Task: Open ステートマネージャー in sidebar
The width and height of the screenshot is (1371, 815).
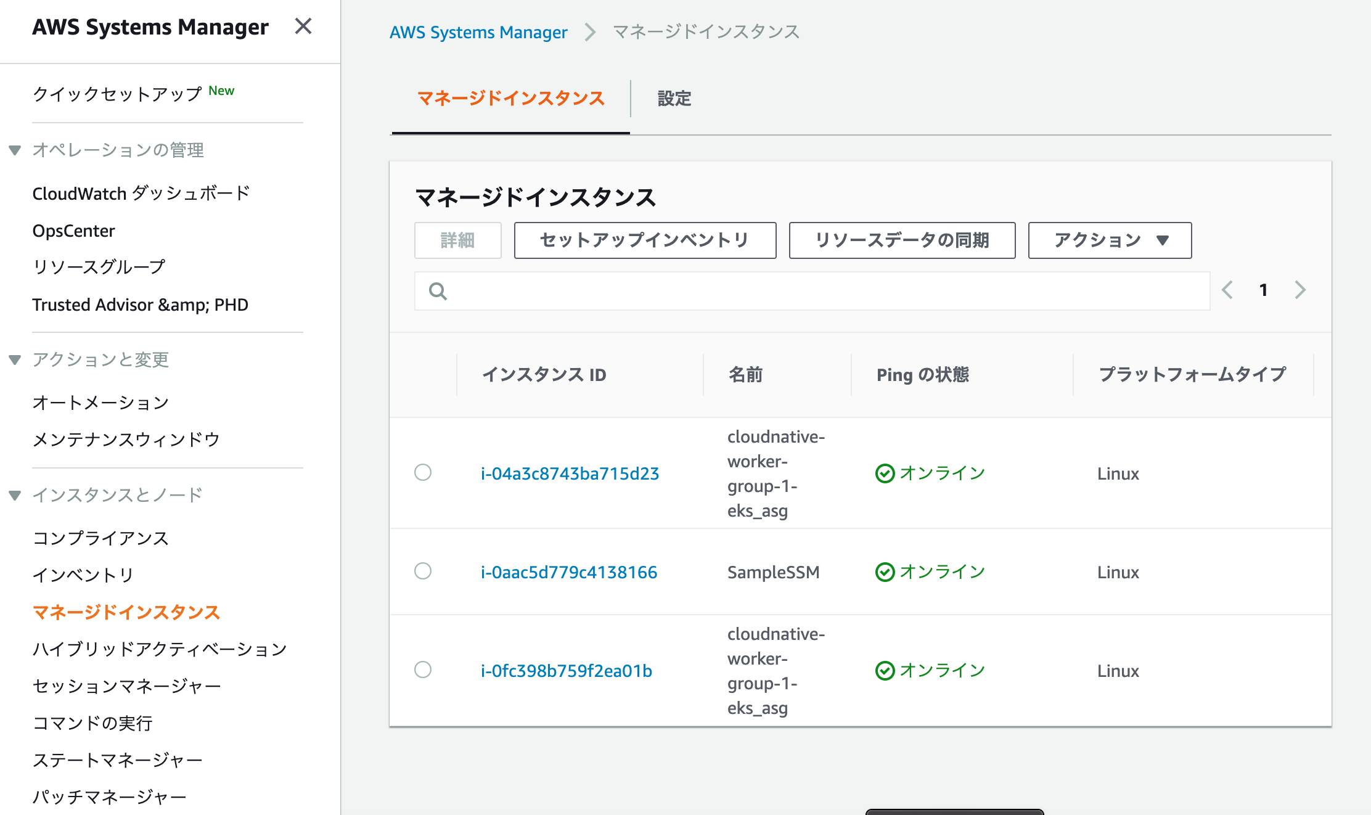Action: click(118, 760)
